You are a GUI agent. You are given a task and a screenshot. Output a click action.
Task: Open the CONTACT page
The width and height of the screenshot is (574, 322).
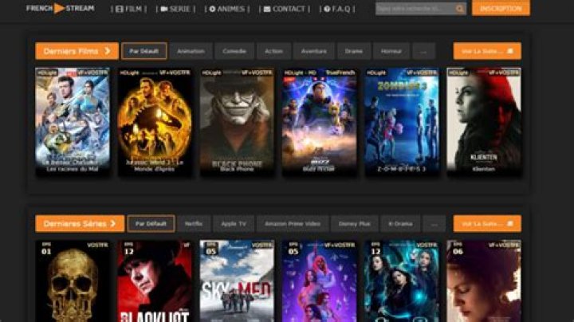pos(284,9)
